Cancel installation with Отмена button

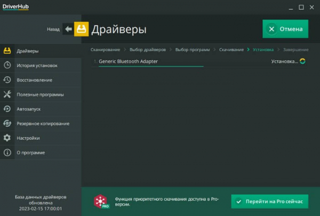[x=285, y=29]
